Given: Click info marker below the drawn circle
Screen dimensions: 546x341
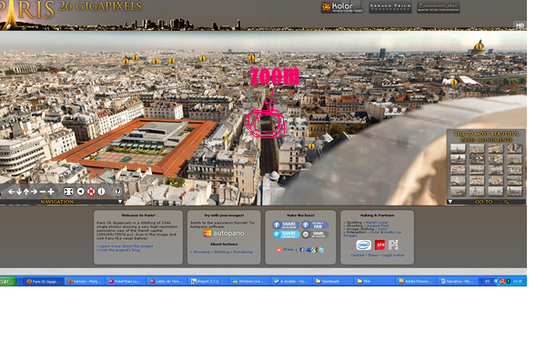Looking at the screenshot, I should 311,146.
